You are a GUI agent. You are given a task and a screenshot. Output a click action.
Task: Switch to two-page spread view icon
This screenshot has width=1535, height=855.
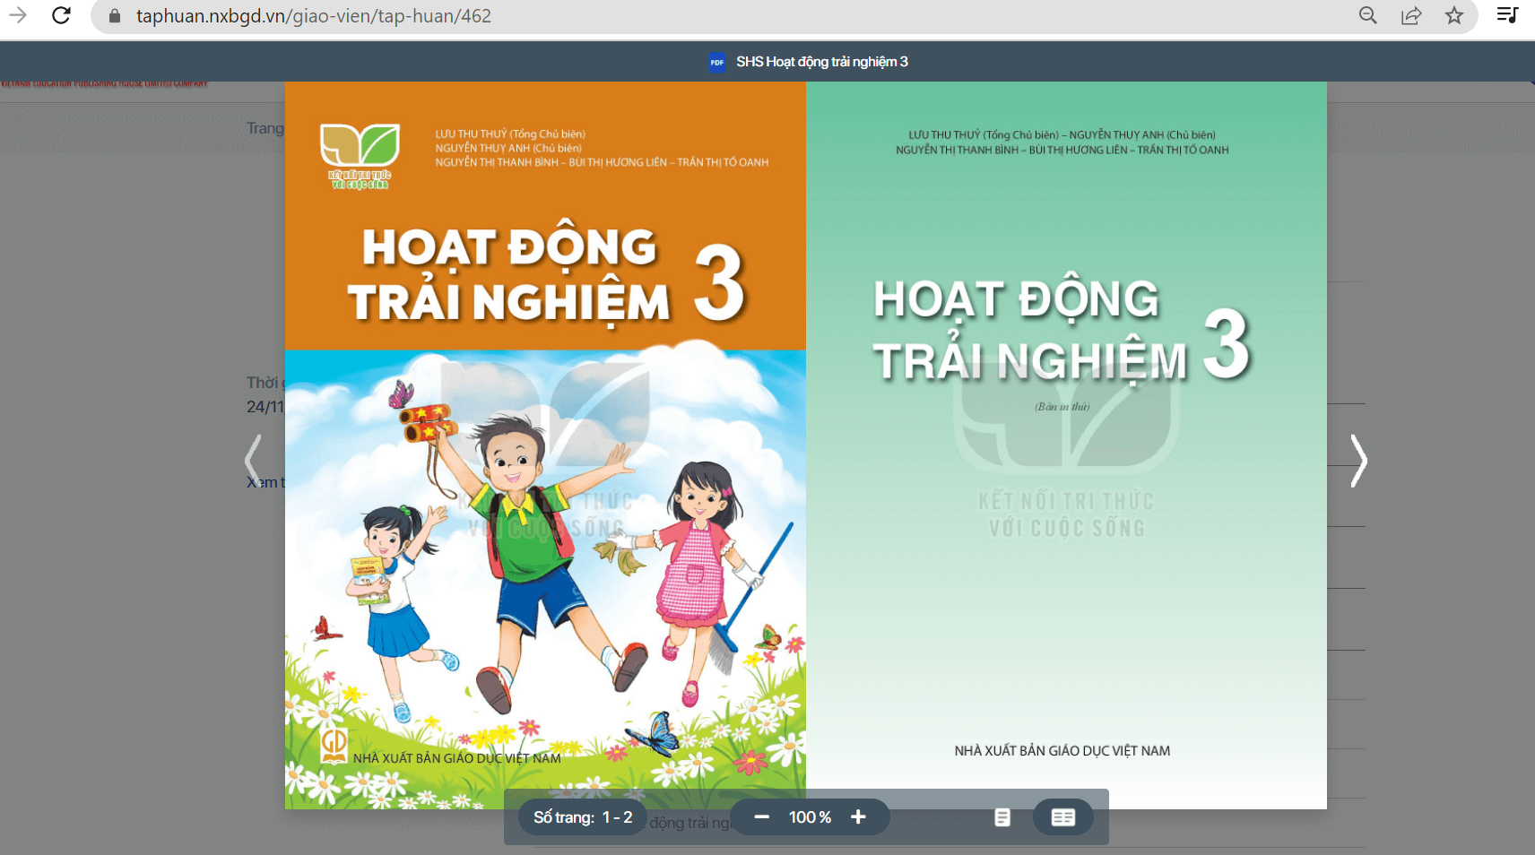coord(1062,817)
